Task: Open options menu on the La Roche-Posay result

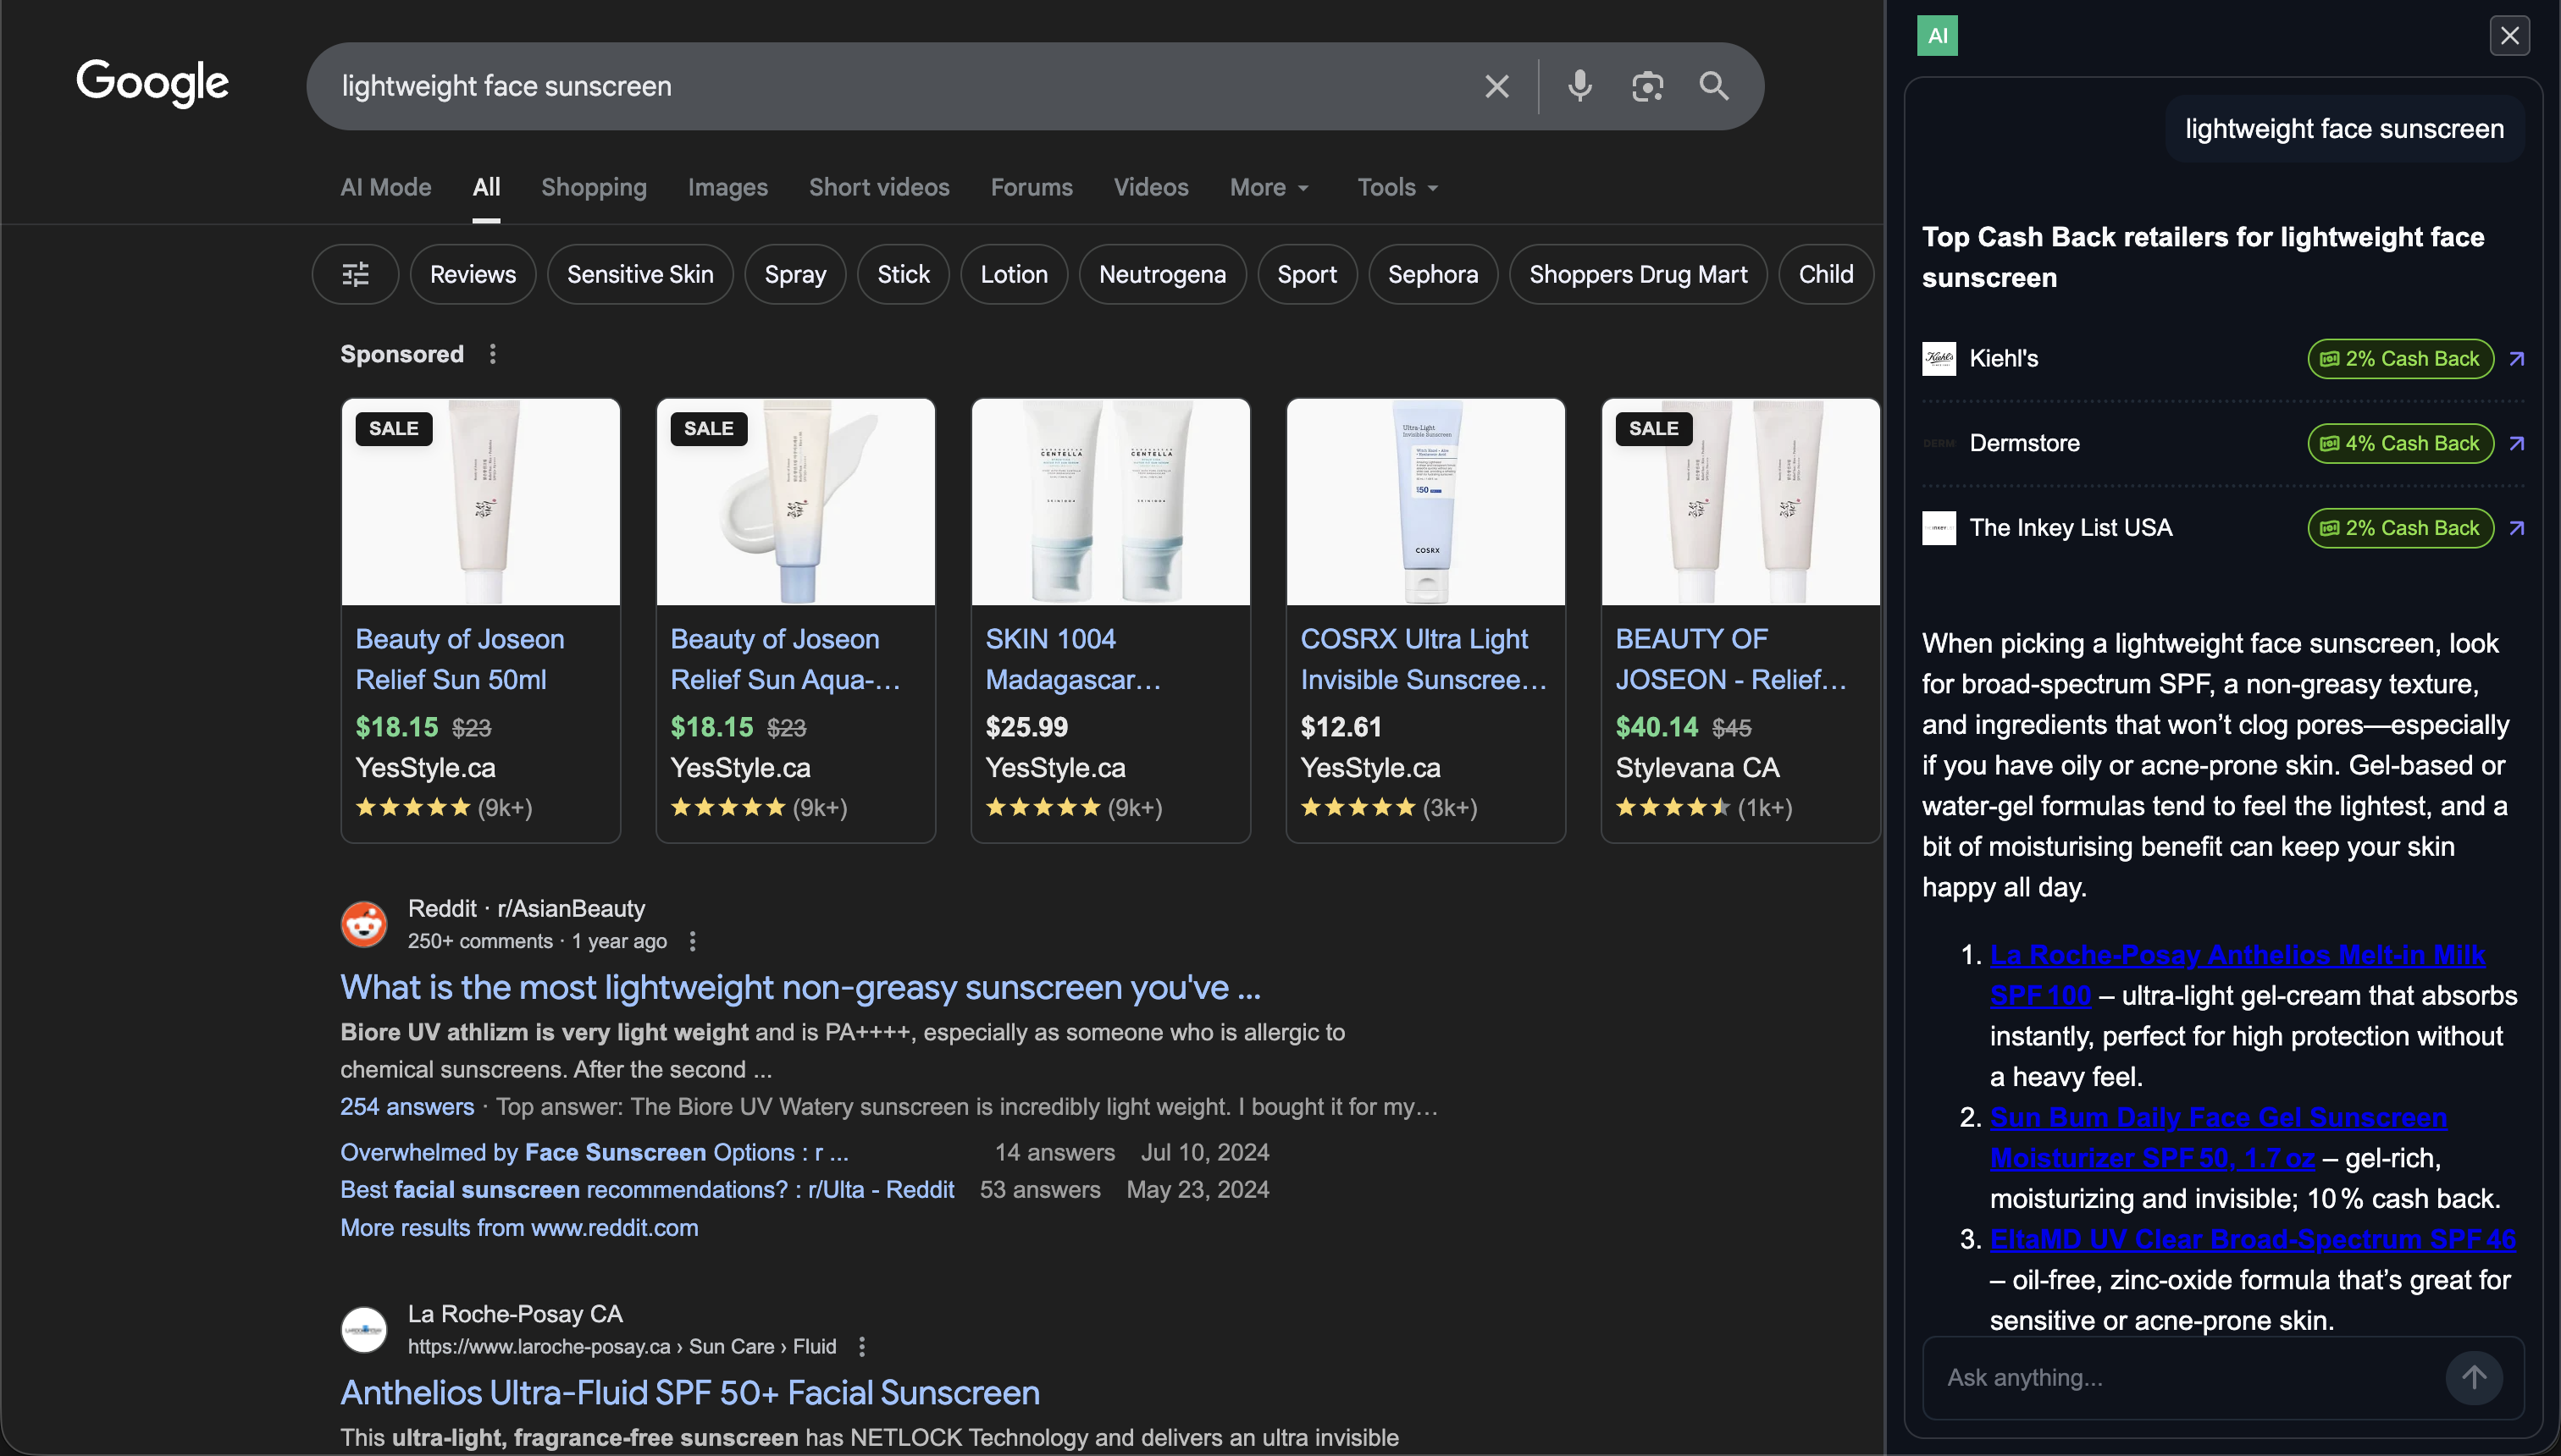Action: pos(861,1346)
